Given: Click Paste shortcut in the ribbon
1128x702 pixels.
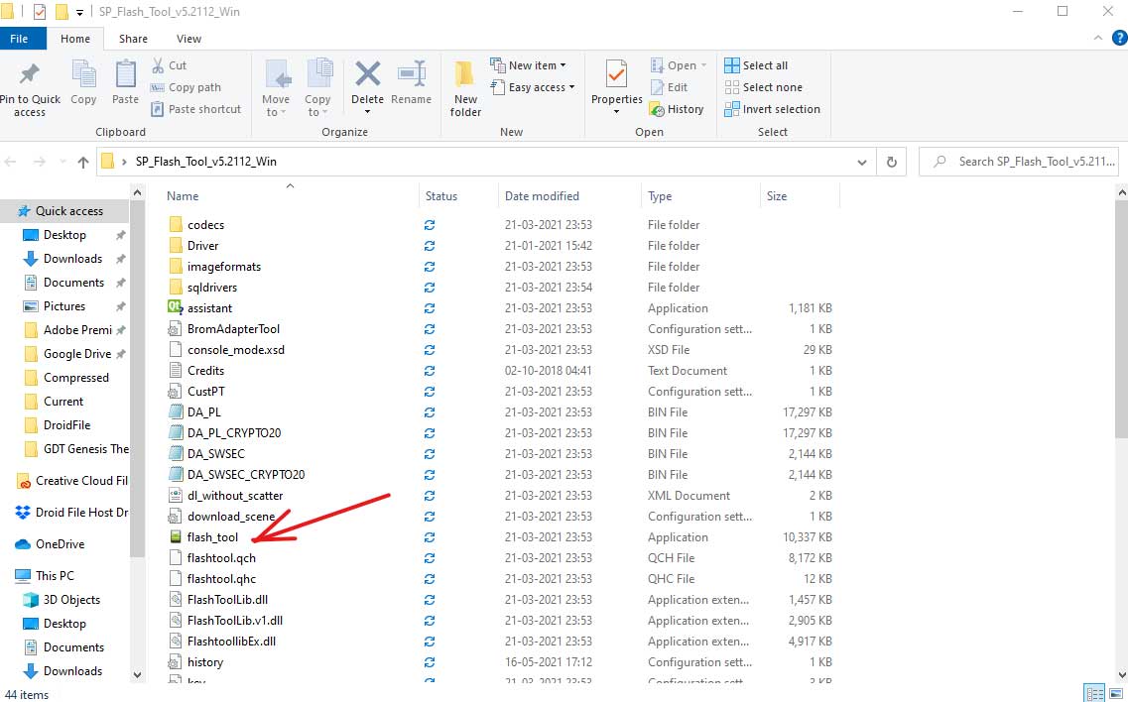Looking at the screenshot, I should click(195, 109).
